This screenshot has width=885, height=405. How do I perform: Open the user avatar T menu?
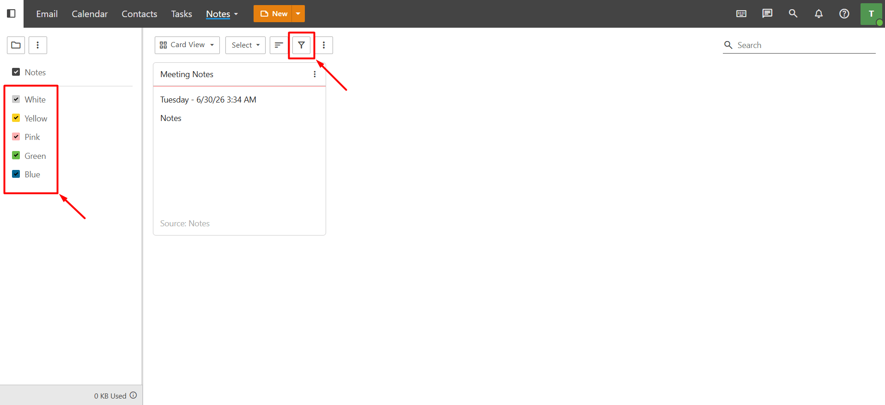(871, 14)
